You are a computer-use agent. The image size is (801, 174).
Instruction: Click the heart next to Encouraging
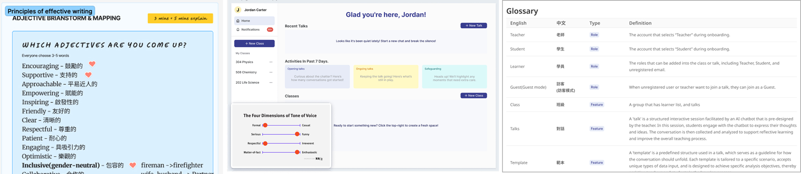click(x=92, y=64)
